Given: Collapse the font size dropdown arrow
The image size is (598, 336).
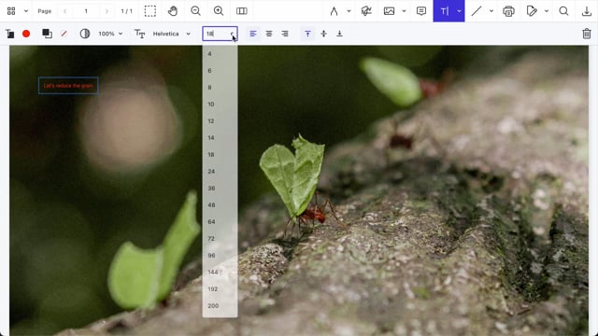Looking at the screenshot, I should pos(232,34).
